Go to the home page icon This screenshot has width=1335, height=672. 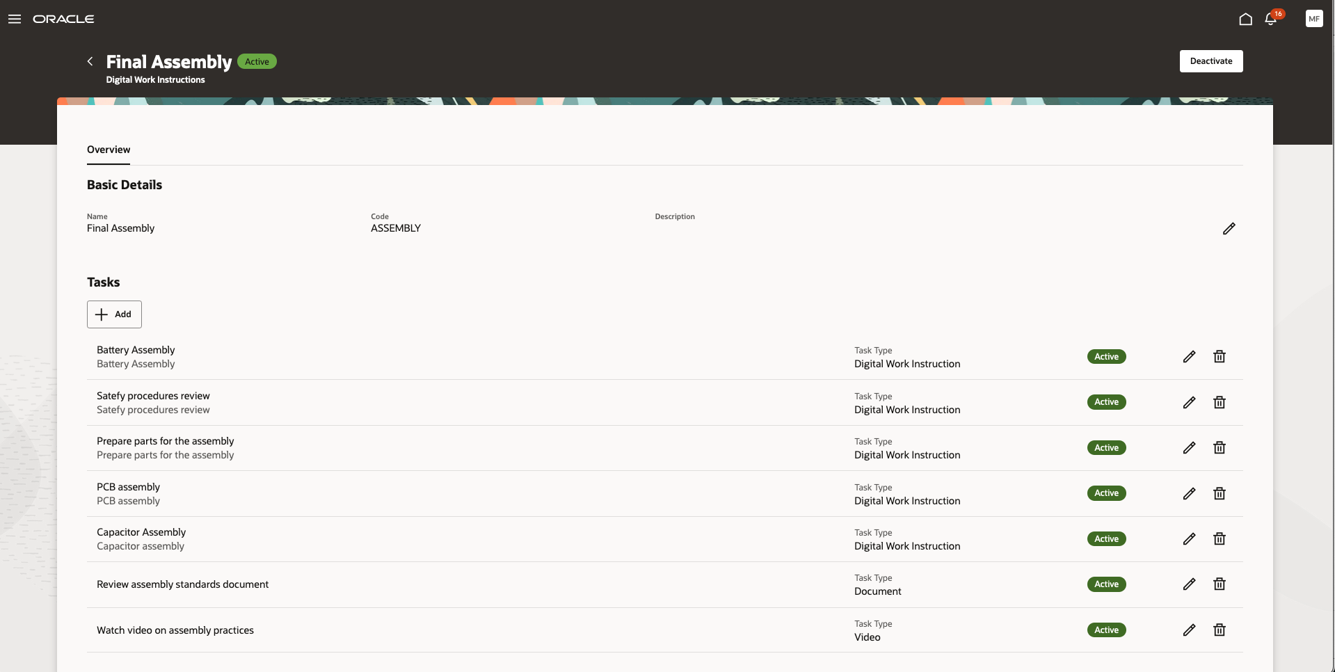(1245, 19)
